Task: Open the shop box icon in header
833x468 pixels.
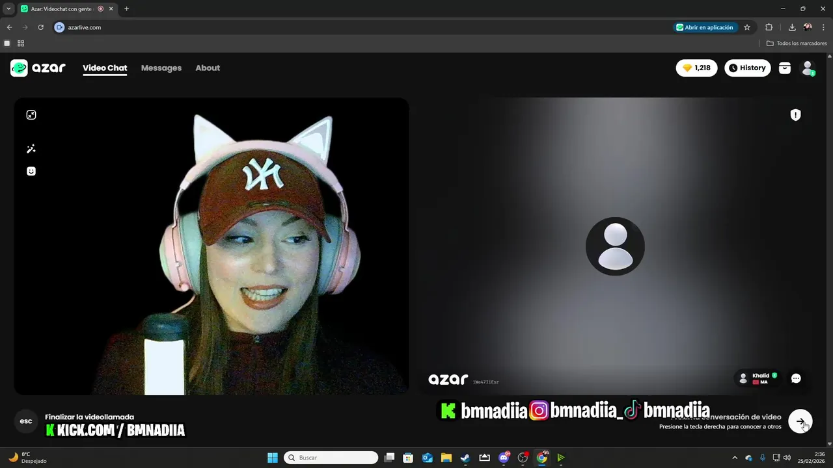Action: (785, 68)
